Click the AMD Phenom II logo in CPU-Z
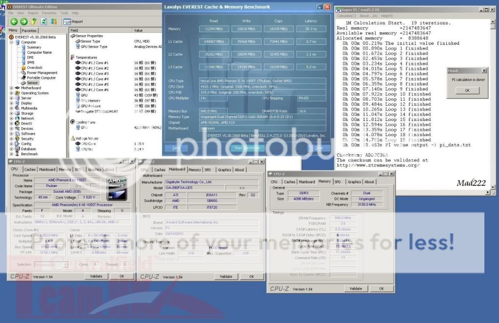 pos(117,187)
